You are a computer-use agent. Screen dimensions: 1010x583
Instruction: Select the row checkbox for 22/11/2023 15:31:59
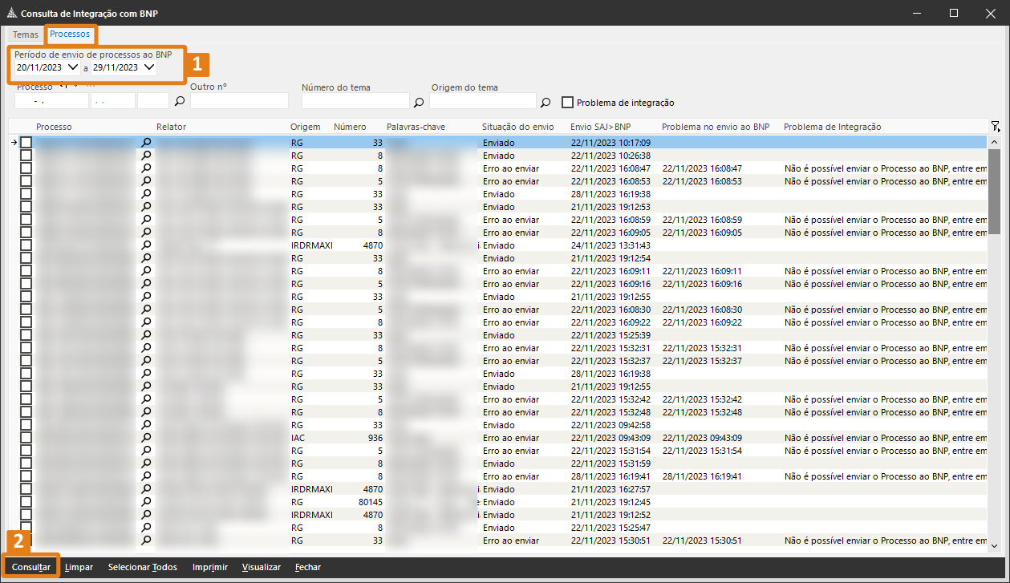(26, 463)
